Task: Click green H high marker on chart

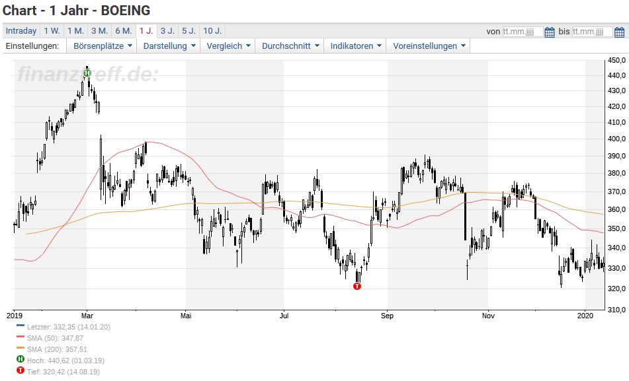Action: click(x=87, y=73)
